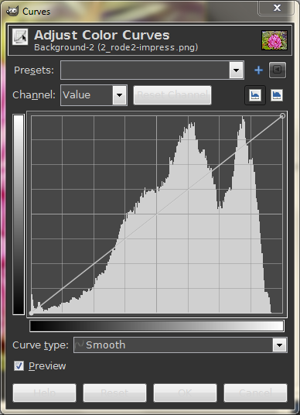Click the flower image thumbnail preview

click(274, 40)
